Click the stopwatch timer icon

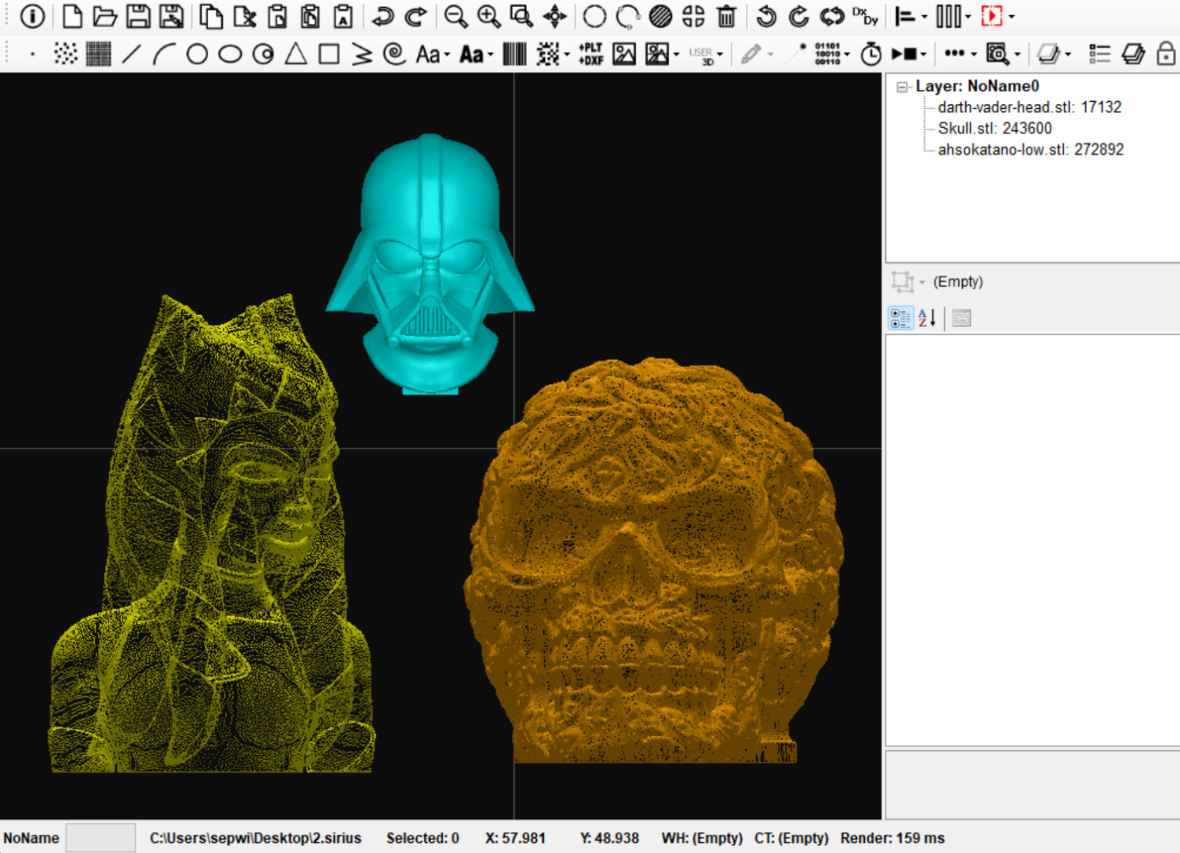870,54
